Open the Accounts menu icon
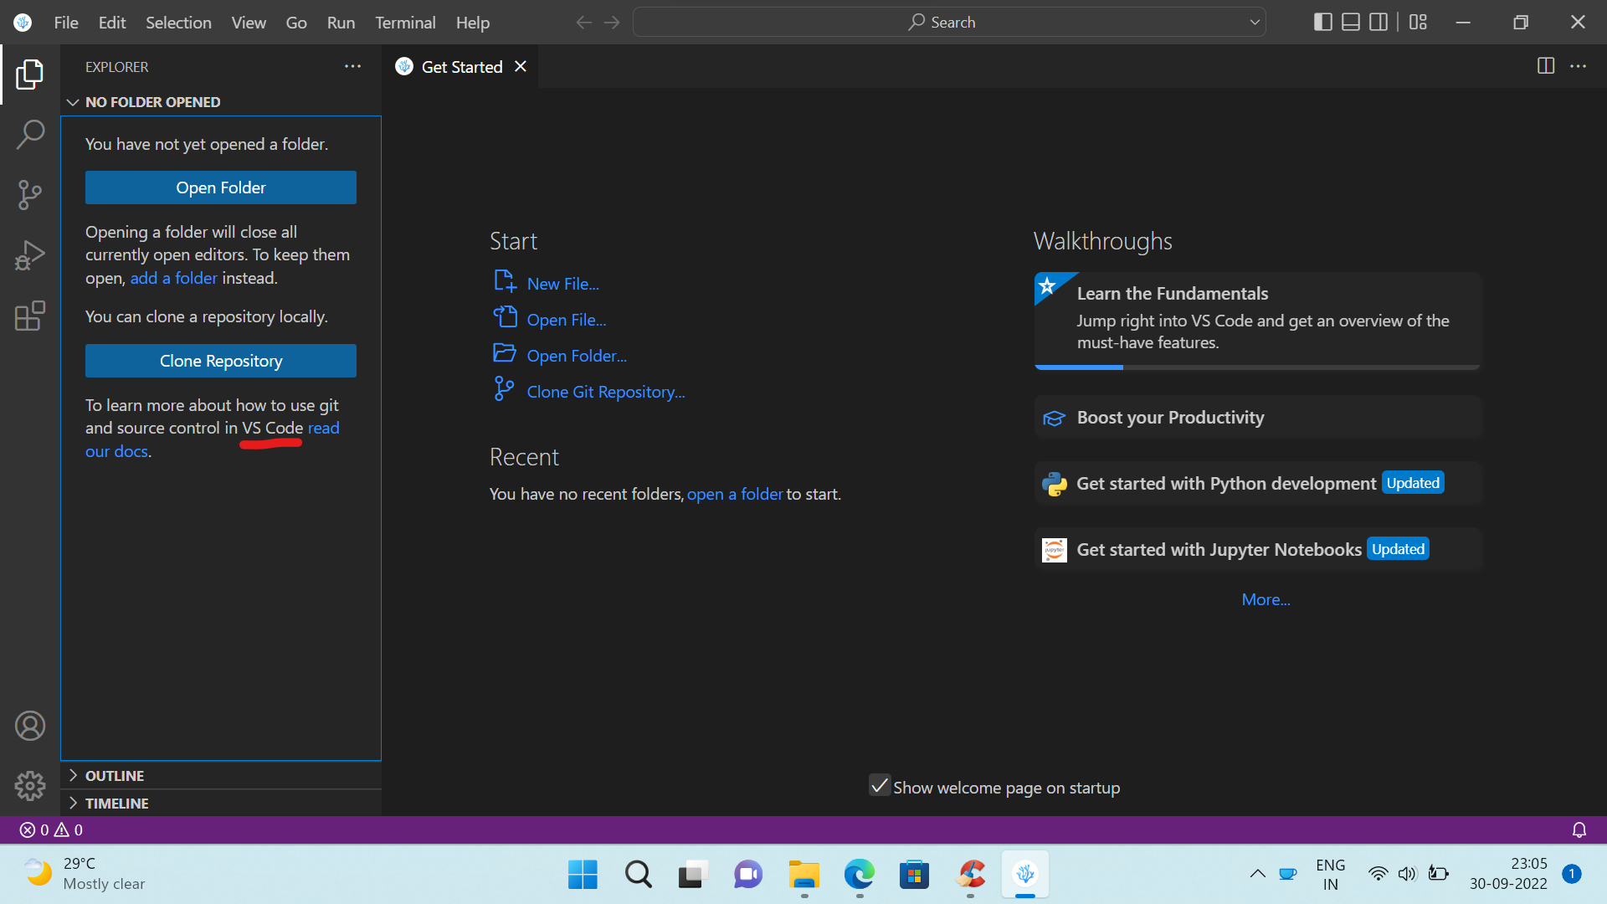This screenshot has height=904, width=1607. 30,726
